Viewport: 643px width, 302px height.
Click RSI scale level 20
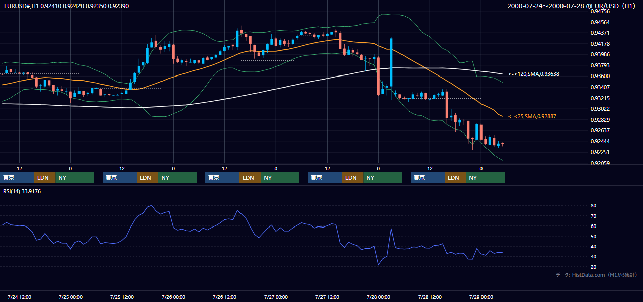pyautogui.click(x=593, y=267)
